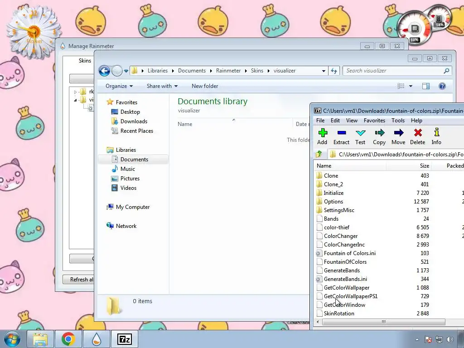The height and width of the screenshot is (348, 464).
Task: Click the Extract icon in 7-Zip
Action: (x=341, y=137)
